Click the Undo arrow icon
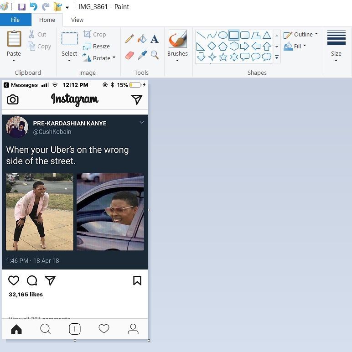Viewport: 352px width, 352px height. point(33,7)
